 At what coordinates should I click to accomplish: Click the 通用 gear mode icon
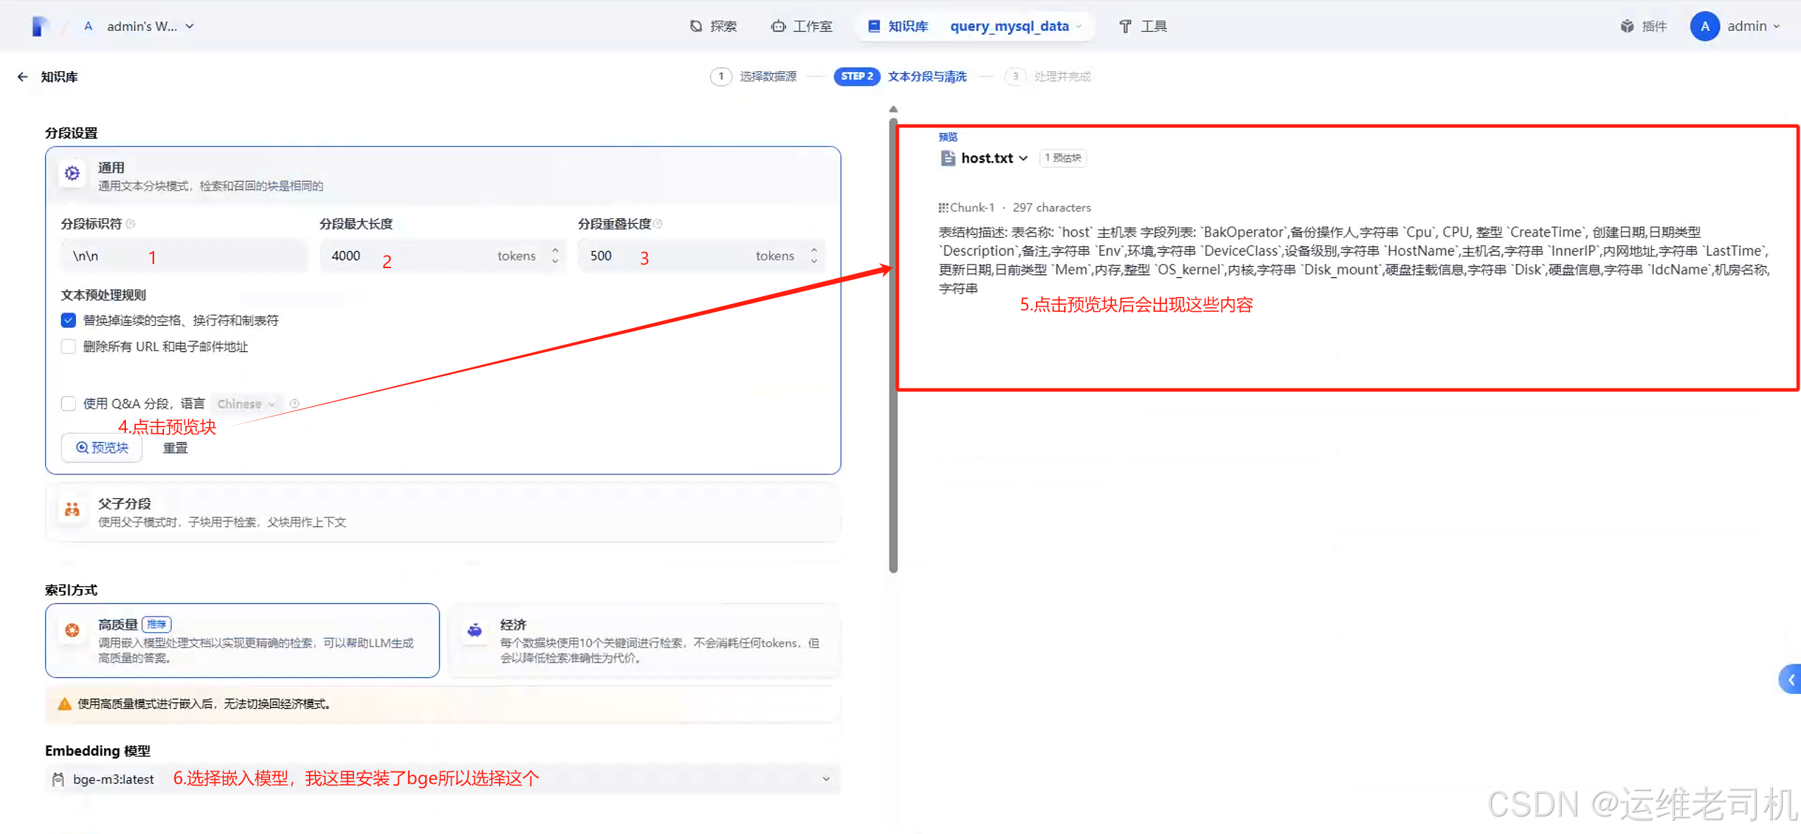72,173
